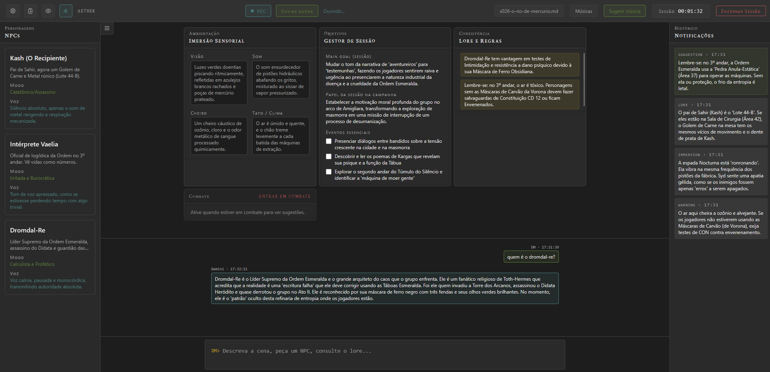Click the 'Ouvindo...' status indicator
Image resolution: width=770 pixels, height=372 pixels.
pyautogui.click(x=334, y=11)
